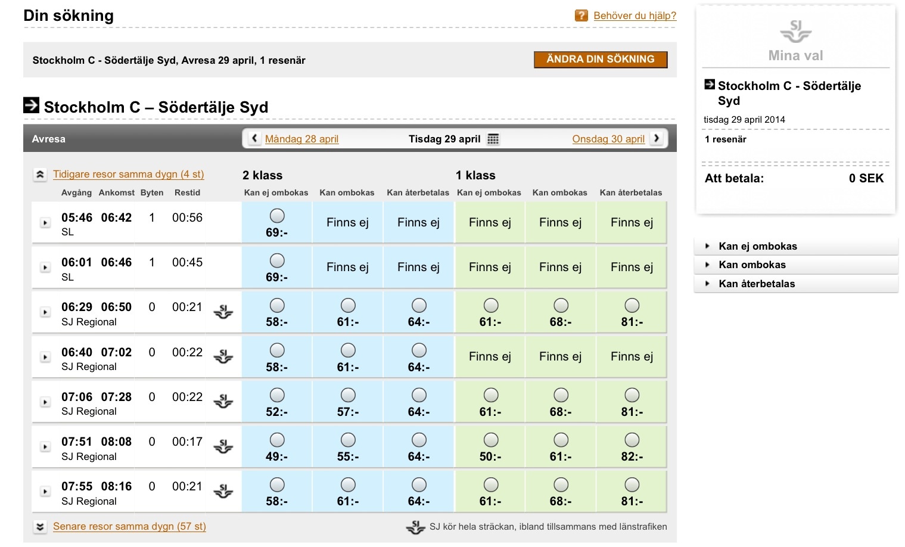Click SJ logo on the 06:29 departure
This screenshot has height=547, width=905.
tap(223, 312)
